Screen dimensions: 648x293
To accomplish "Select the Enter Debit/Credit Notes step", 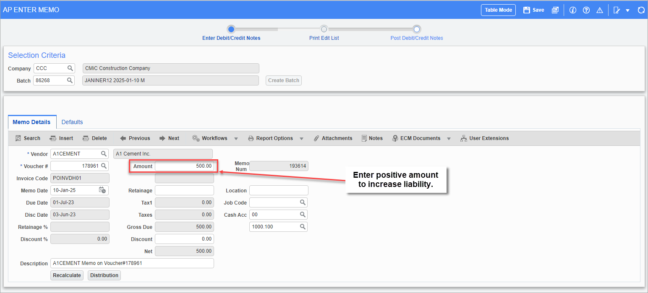I will tap(231, 29).
